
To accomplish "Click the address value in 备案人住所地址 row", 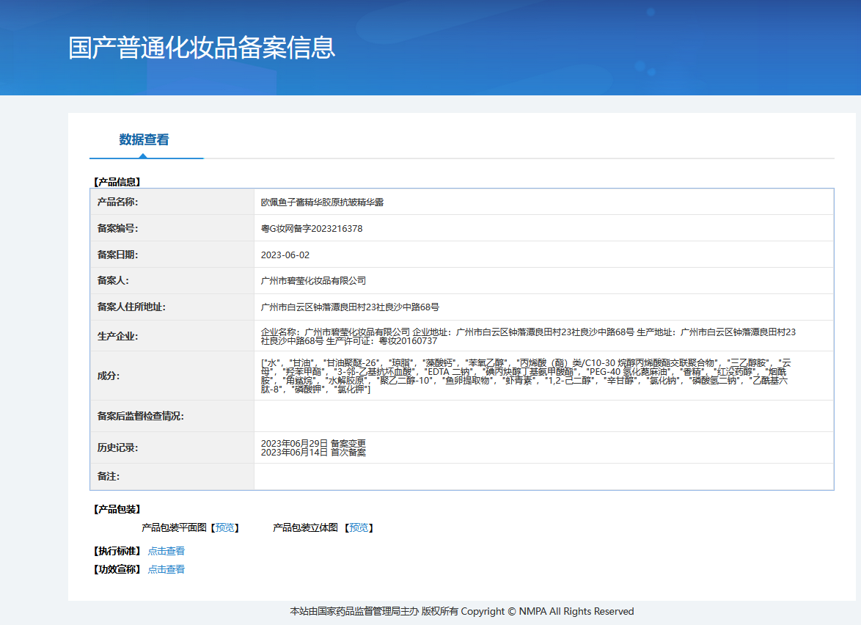I will click(x=350, y=307).
